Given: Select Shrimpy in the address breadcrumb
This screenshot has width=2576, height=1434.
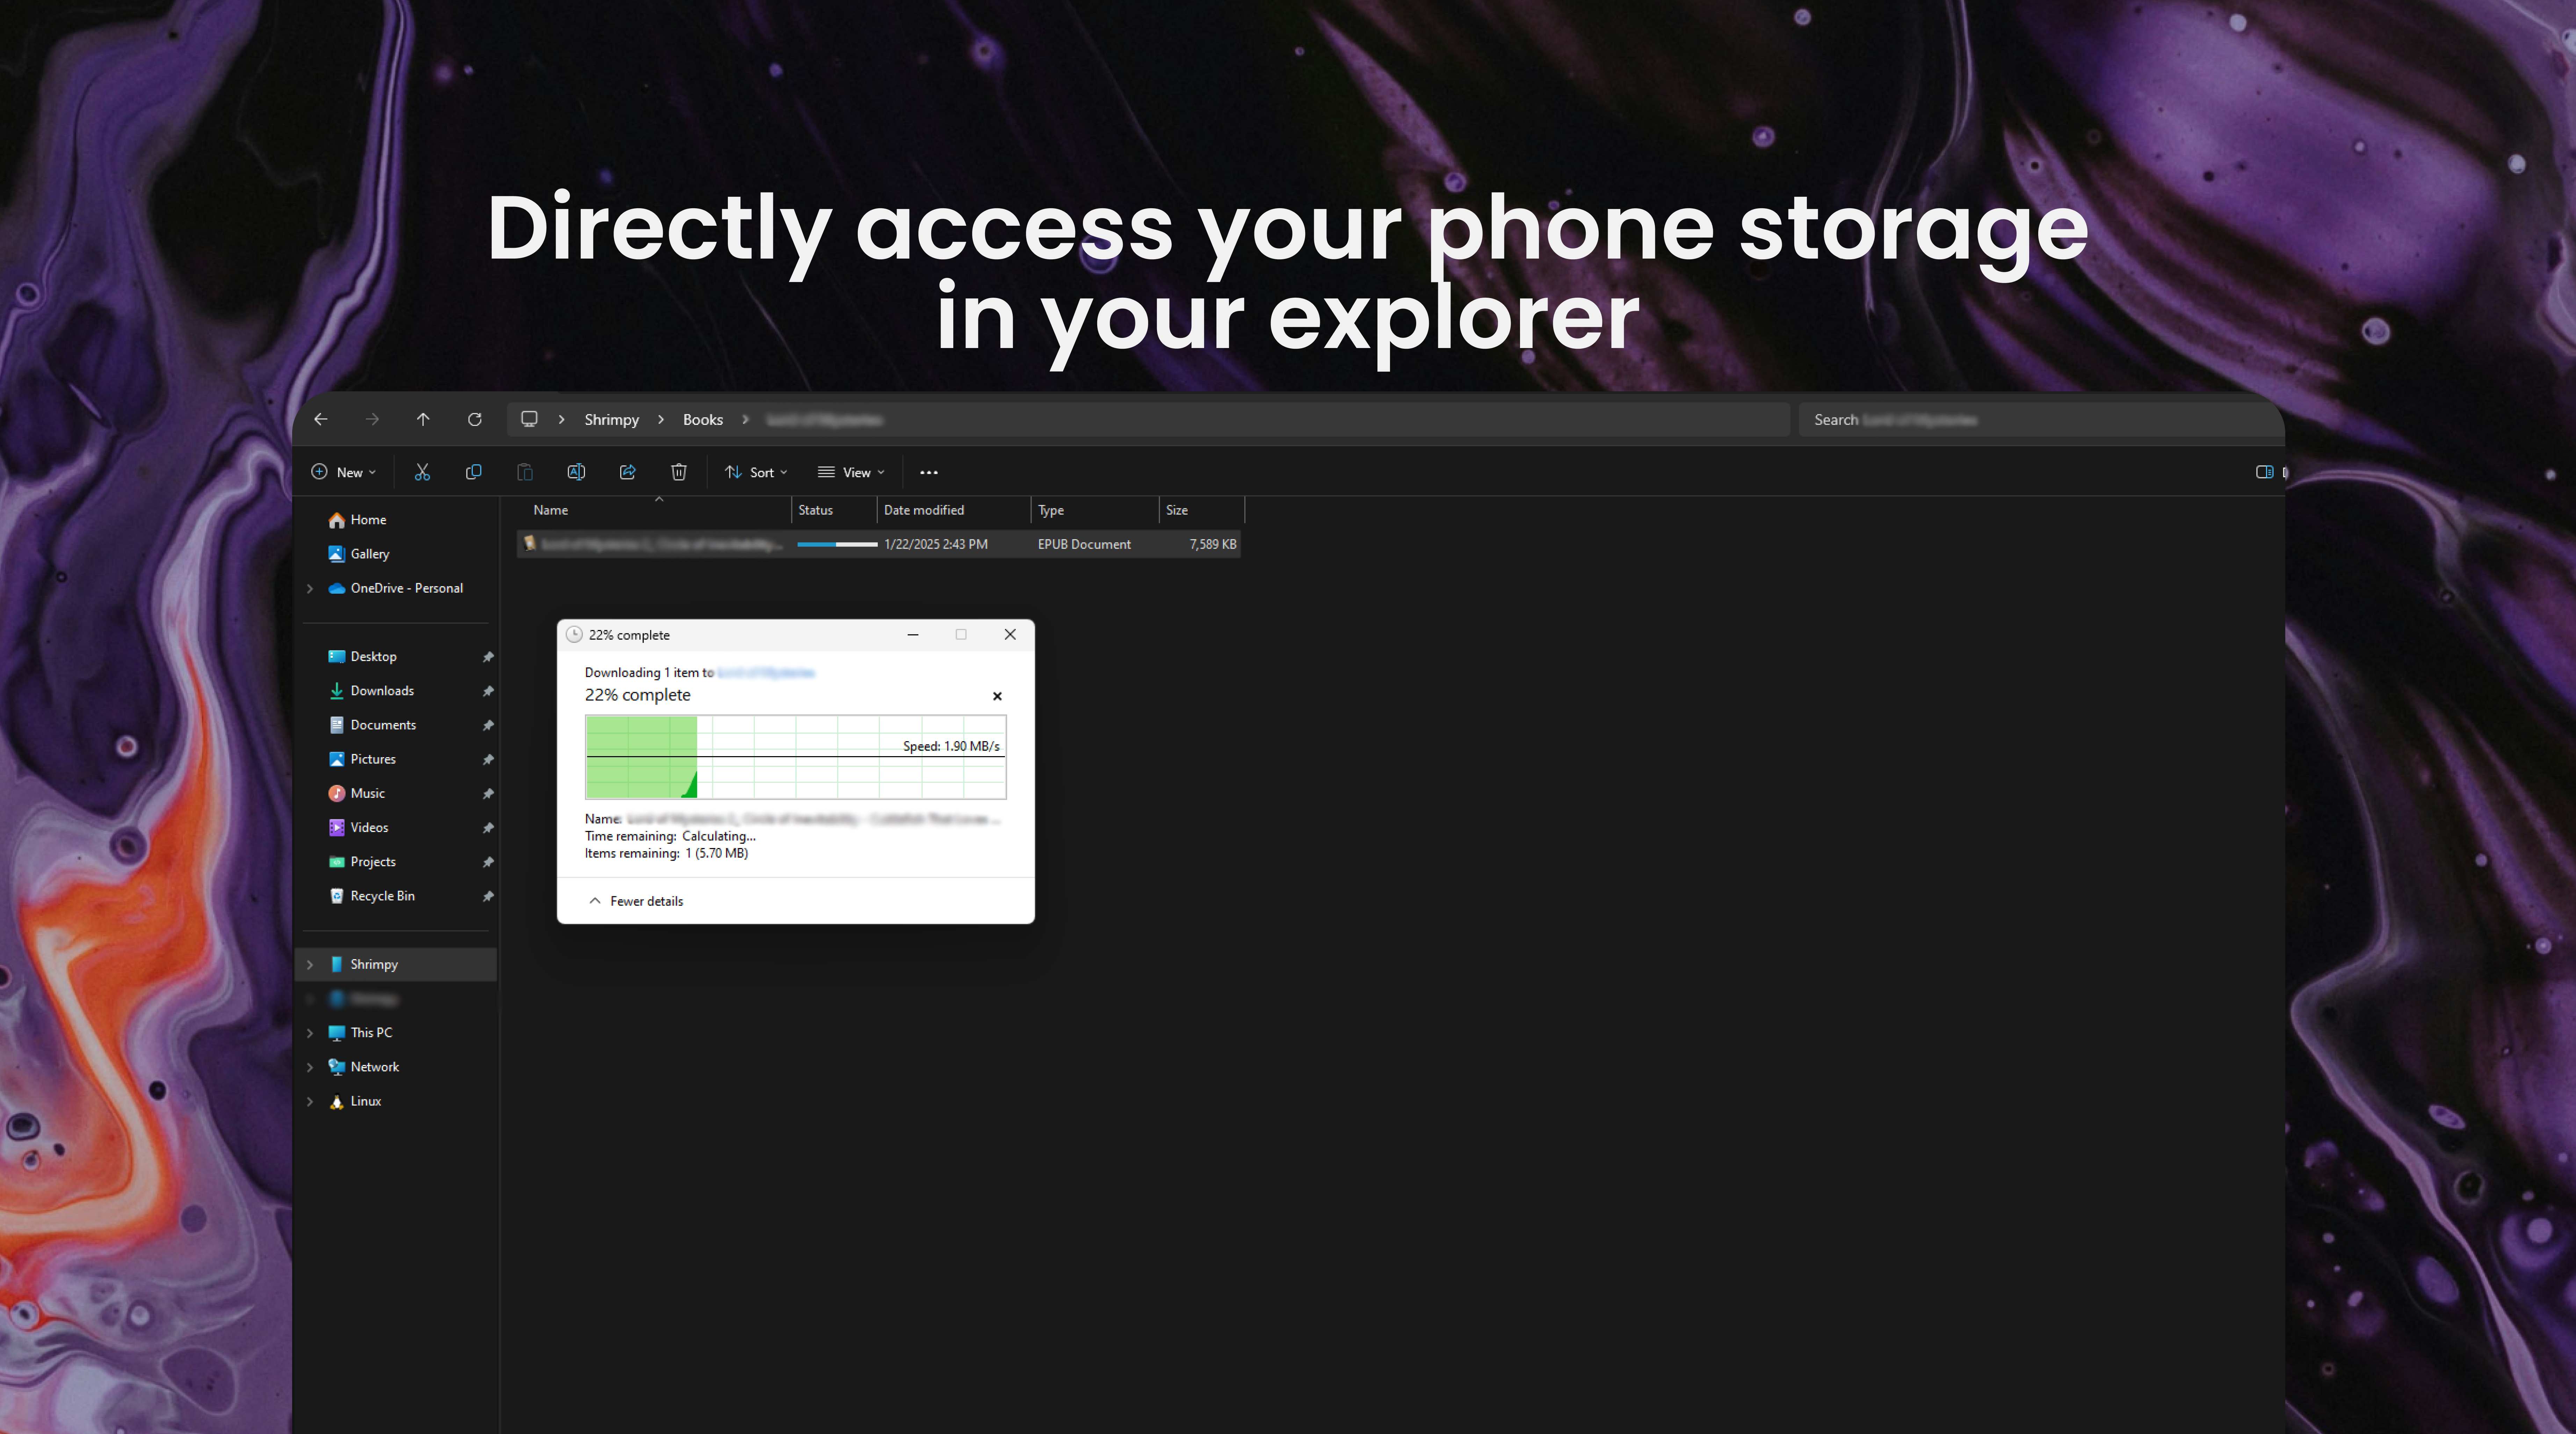Looking at the screenshot, I should pos(612,420).
